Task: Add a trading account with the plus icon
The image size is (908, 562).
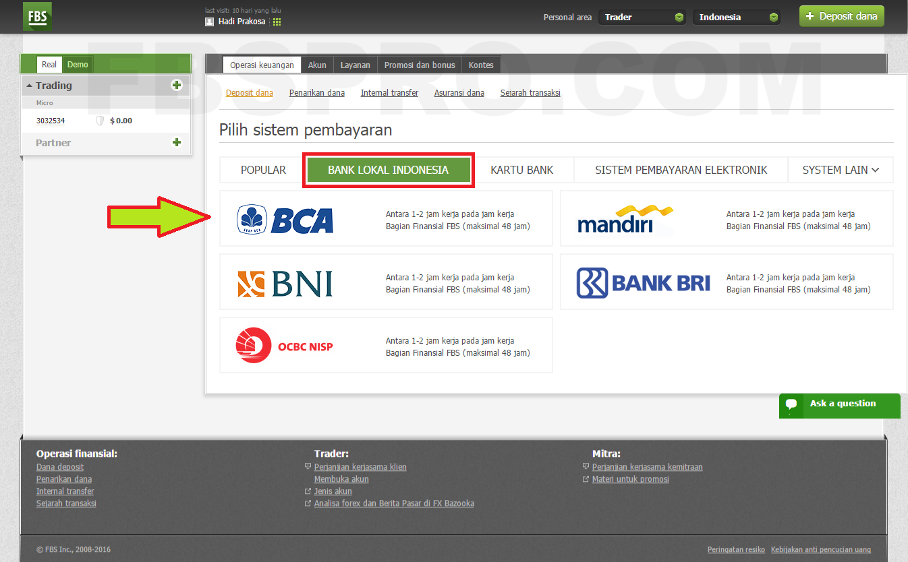Action: 177,85
